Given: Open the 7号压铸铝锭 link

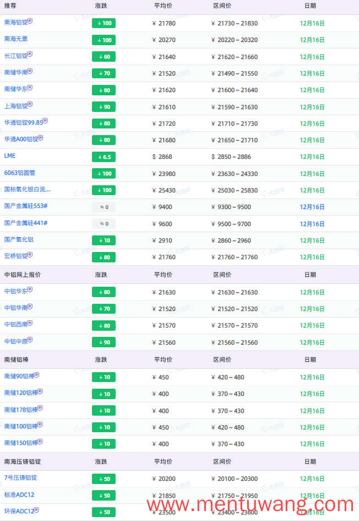Looking at the screenshot, I should point(20,478).
